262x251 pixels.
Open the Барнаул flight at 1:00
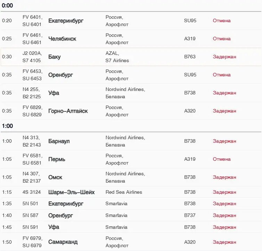[x=131, y=141]
